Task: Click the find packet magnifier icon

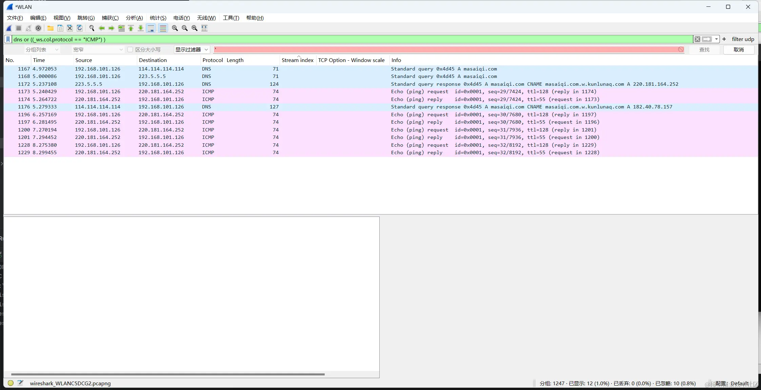Action: pyautogui.click(x=92, y=28)
